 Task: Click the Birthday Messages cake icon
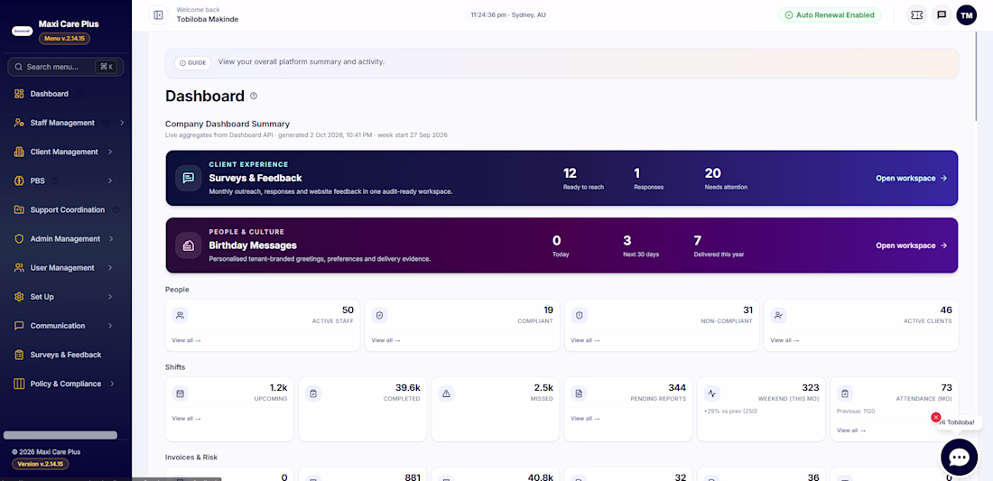[x=188, y=245]
